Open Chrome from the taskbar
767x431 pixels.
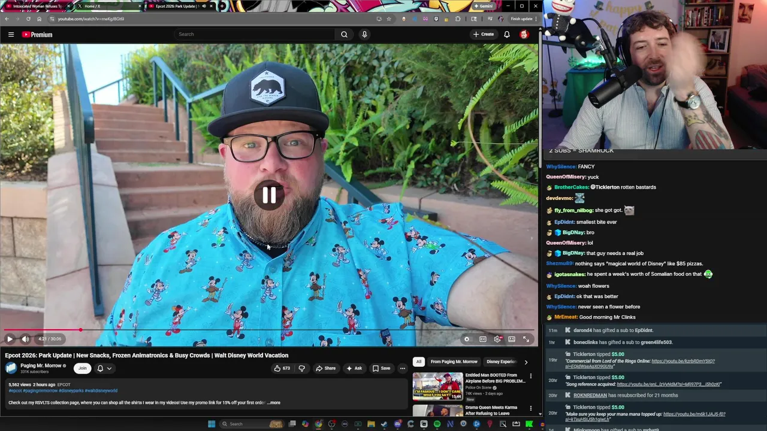click(x=318, y=424)
